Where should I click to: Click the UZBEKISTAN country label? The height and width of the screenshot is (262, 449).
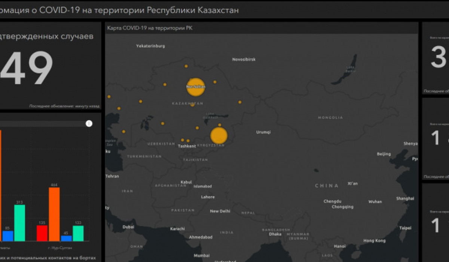pyautogui.click(x=161, y=144)
